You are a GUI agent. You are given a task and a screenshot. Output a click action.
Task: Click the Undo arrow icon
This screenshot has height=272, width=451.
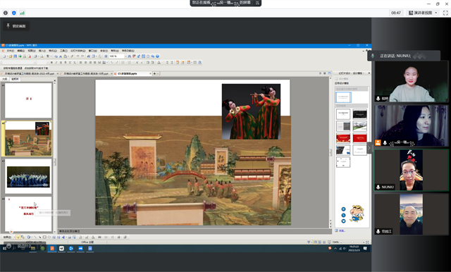78,56
